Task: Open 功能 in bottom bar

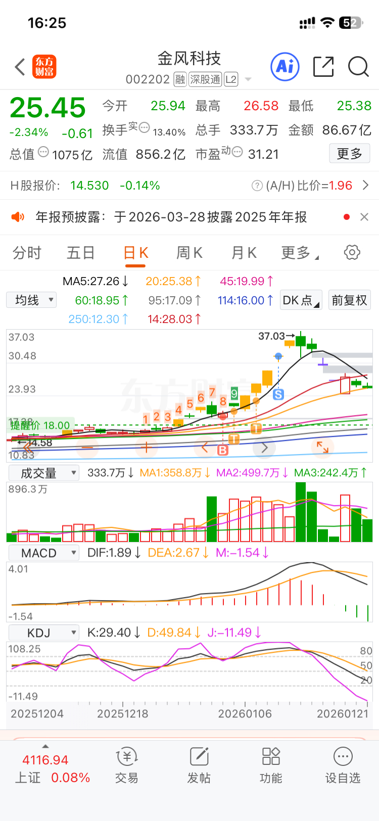Action: click(x=271, y=766)
